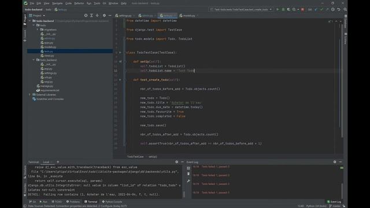Update project with blue arrow icon
Viewport: 370px width, 208px height.
pyautogui.click(x=316, y=9)
